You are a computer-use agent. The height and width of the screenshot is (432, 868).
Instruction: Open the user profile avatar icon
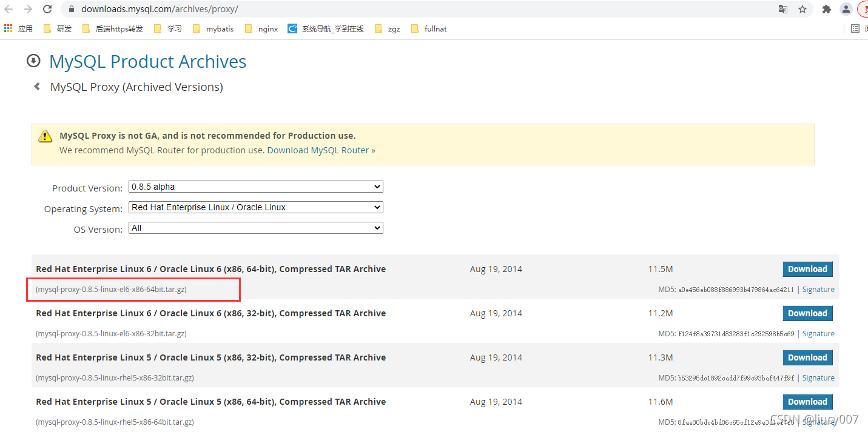[846, 9]
